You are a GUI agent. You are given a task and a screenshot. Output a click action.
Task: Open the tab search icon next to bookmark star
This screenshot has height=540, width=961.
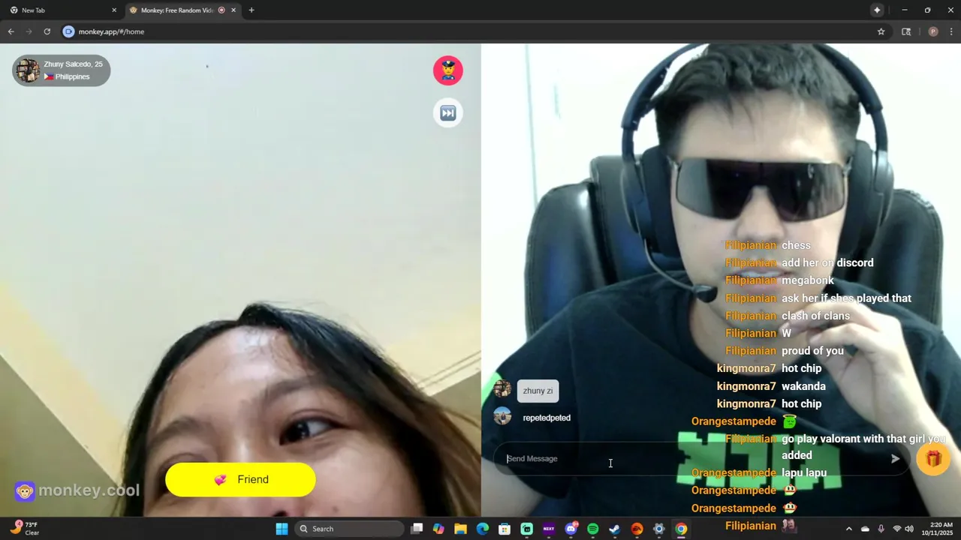click(x=906, y=31)
